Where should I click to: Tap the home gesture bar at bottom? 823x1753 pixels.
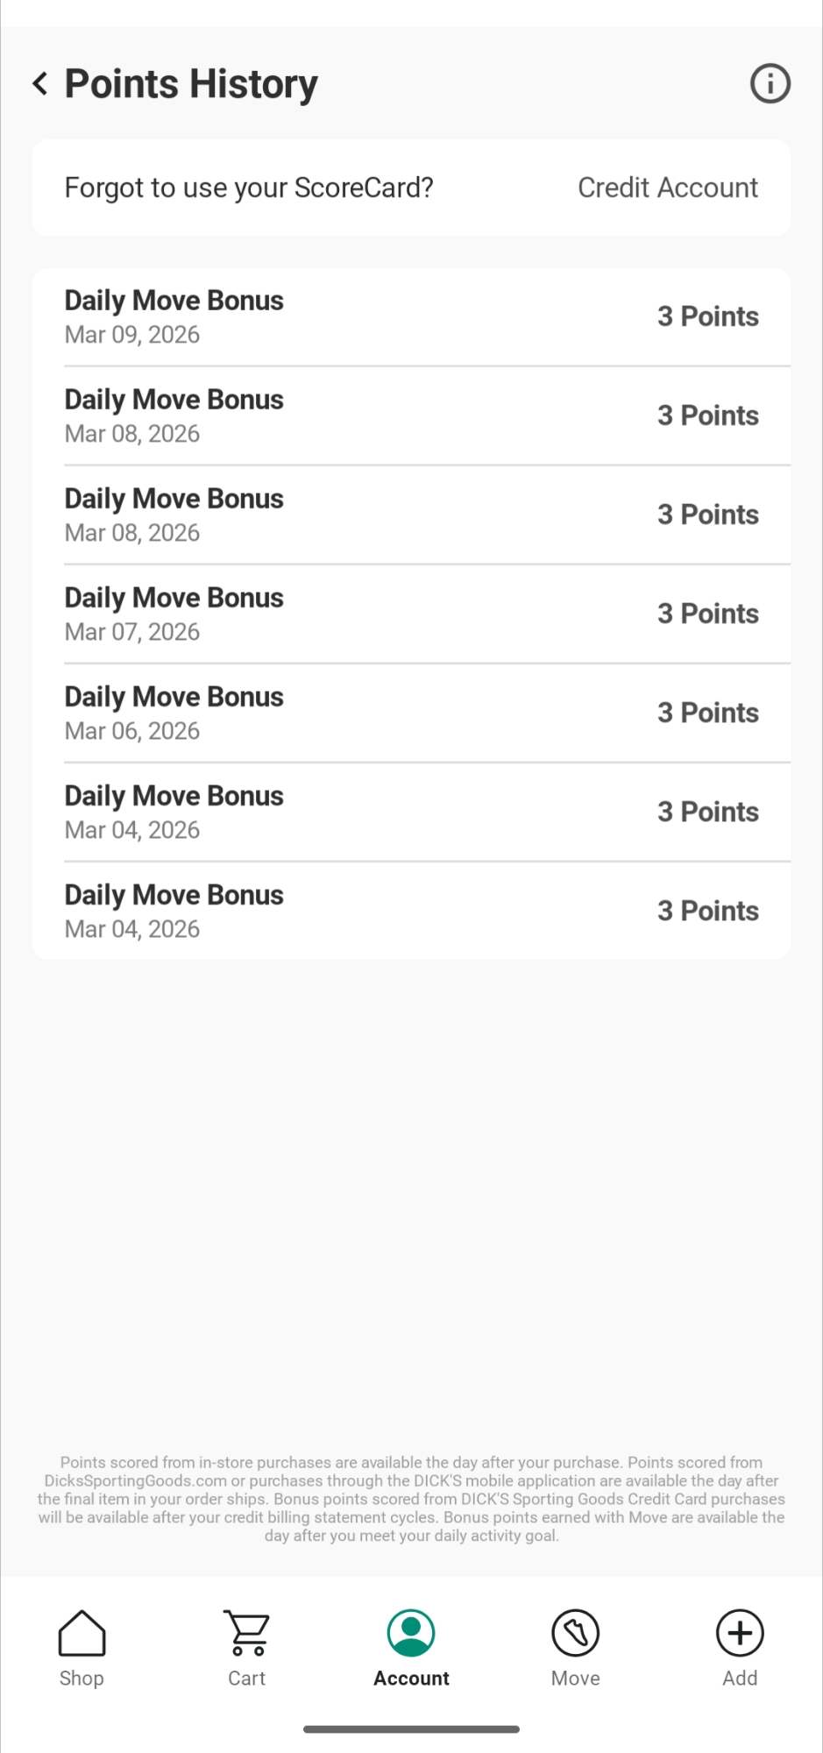pos(411,1729)
